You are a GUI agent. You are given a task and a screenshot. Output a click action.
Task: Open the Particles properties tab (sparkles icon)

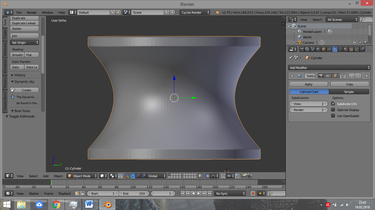357,49
